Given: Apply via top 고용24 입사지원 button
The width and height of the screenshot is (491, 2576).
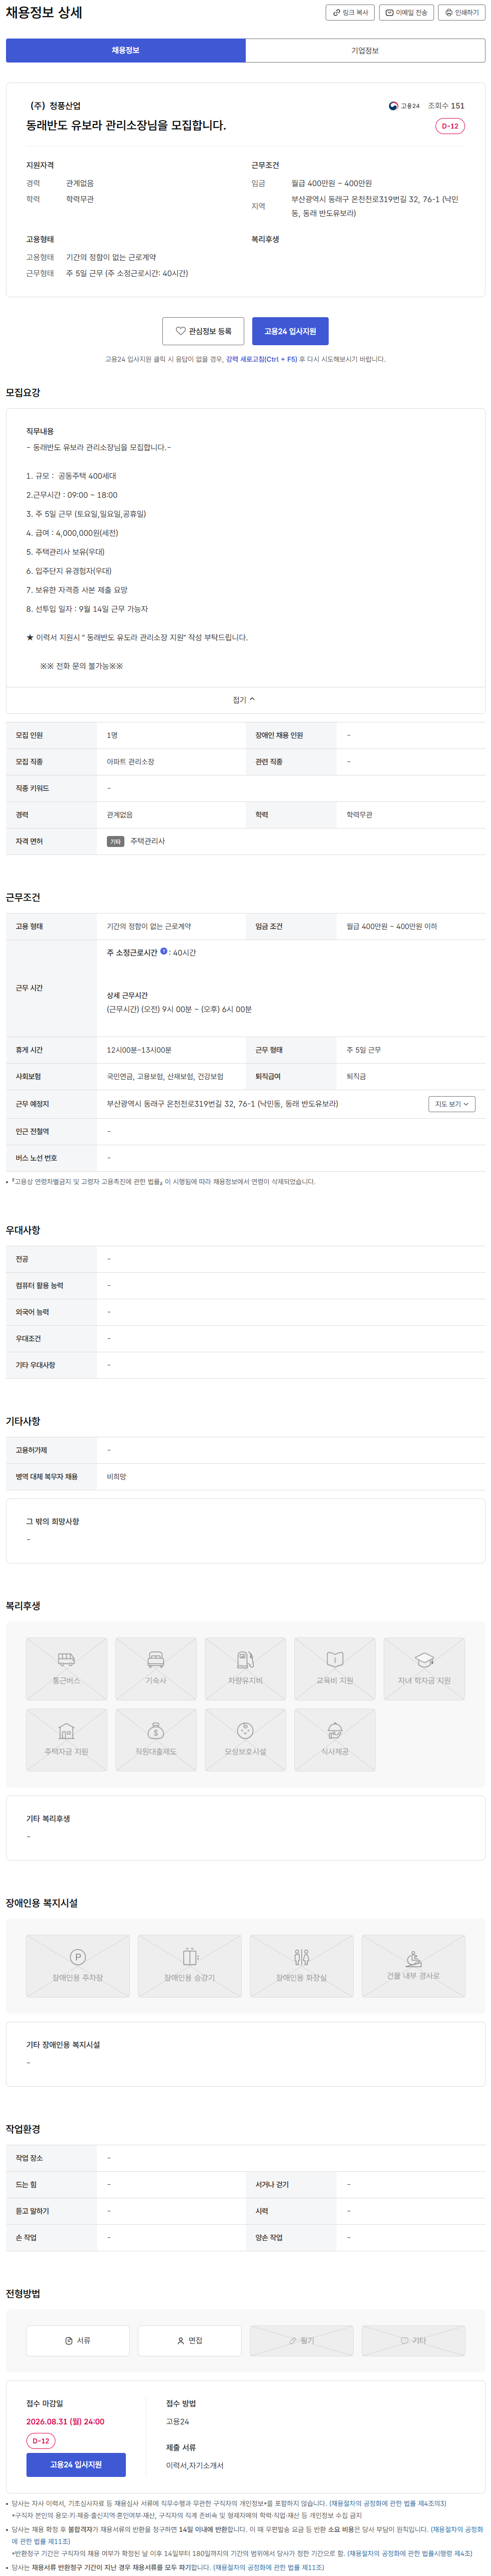Looking at the screenshot, I should pos(290,331).
